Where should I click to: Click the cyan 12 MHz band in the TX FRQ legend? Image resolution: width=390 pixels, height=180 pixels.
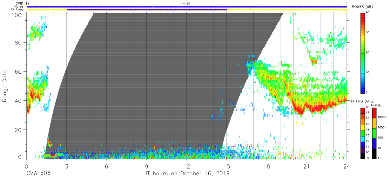tap(363, 139)
